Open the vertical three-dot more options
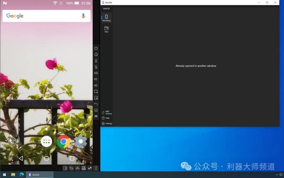This screenshot has height=178, width=284. (96, 168)
